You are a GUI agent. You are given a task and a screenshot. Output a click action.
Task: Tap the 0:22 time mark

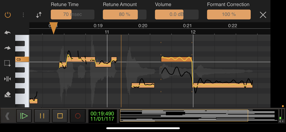(233, 26)
